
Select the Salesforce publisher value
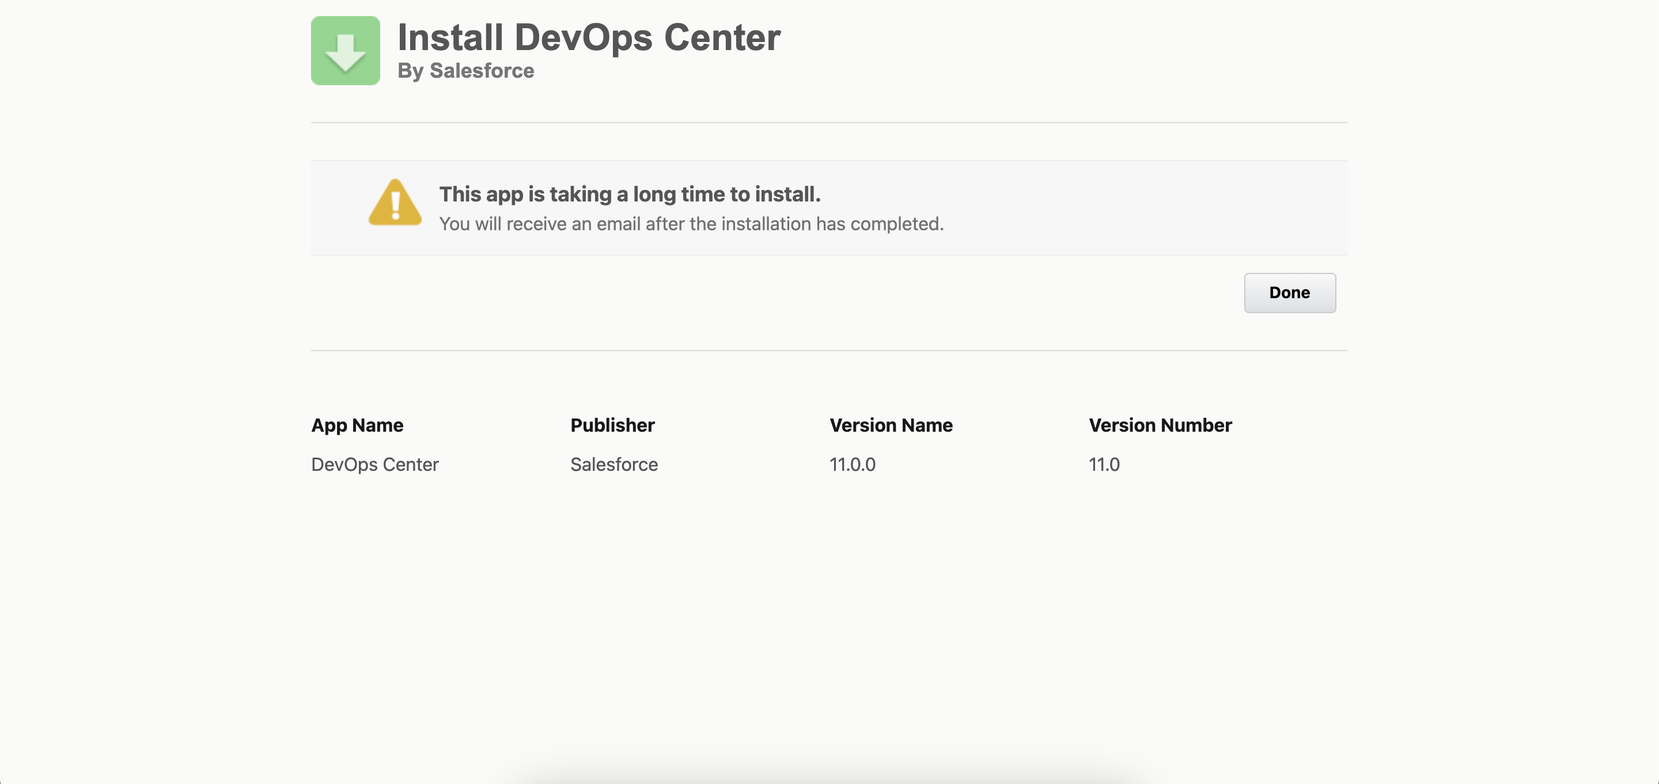tap(613, 464)
